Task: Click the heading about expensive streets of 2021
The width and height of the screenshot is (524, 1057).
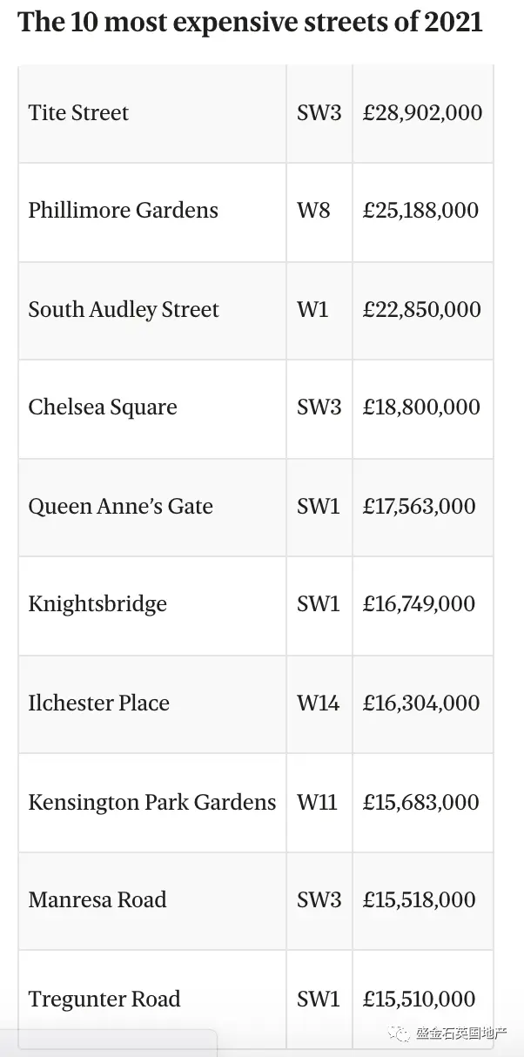Action: click(x=251, y=22)
